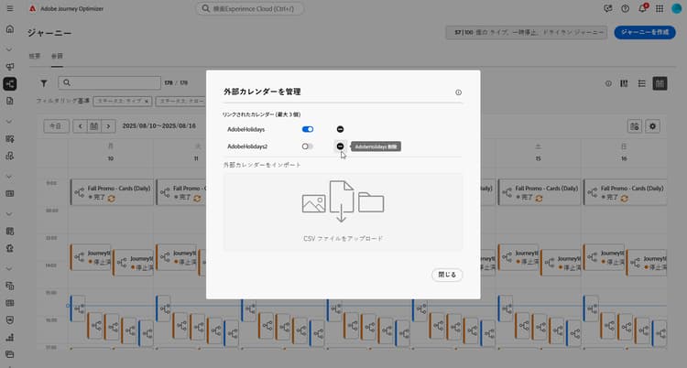Click the CSV ファイルをアップロード drop area
Image resolution: width=687 pixels, height=368 pixels.
[343, 212]
